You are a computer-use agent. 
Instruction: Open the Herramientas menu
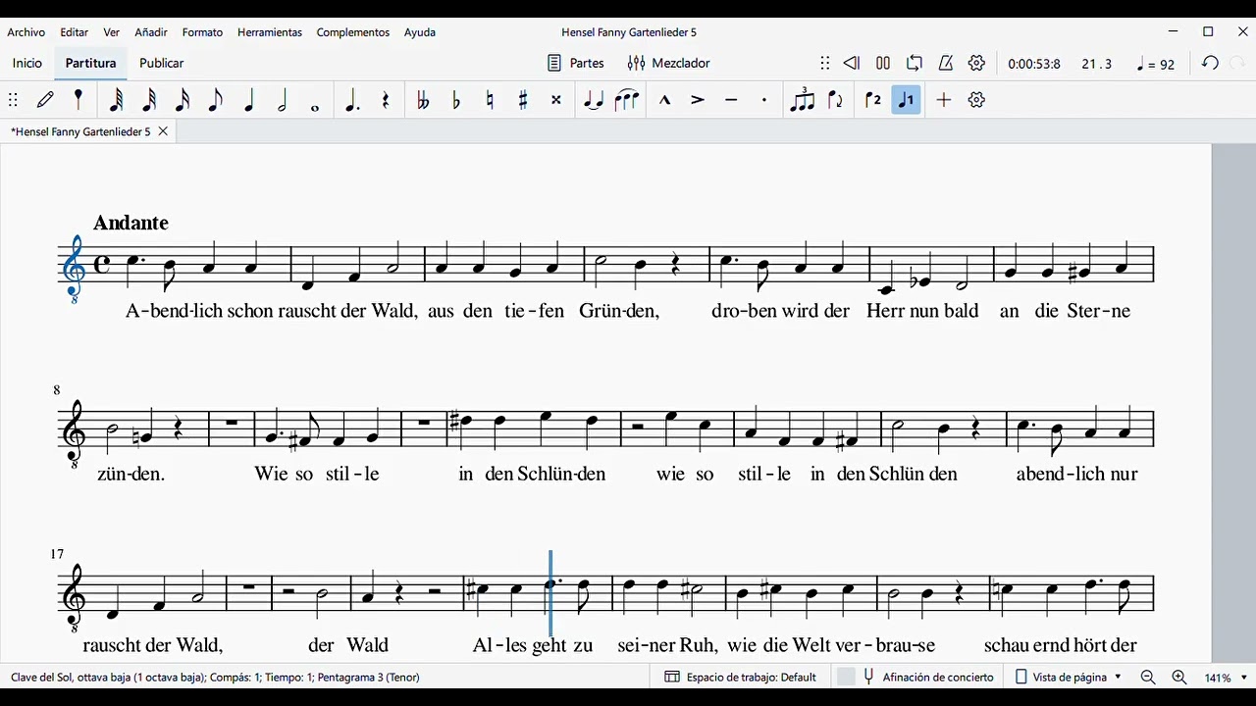[x=270, y=32]
